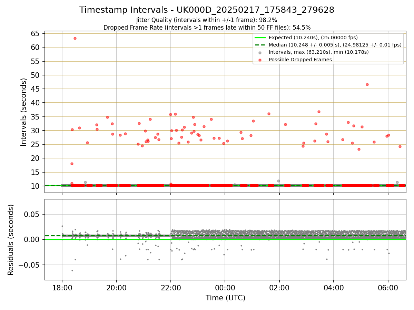Click the "Intervals (seconds)" y-axis label
414x310 pixels.
[23, 112]
